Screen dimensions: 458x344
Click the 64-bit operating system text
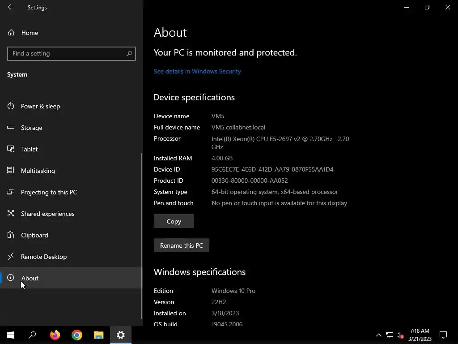point(275,192)
